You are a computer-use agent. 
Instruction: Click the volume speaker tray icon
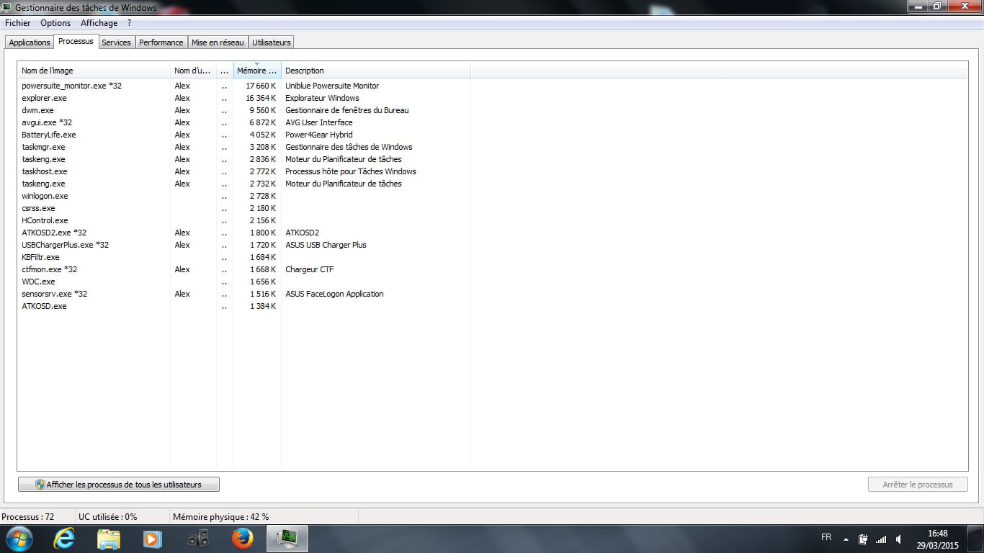pyautogui.click(x=898, y=539)
